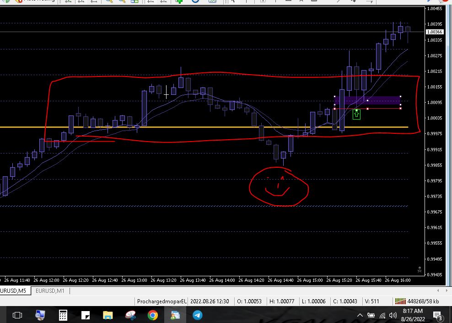Click the skull icon at chart corner
This screenshot has width=452, height=323.
click(420, 269)
